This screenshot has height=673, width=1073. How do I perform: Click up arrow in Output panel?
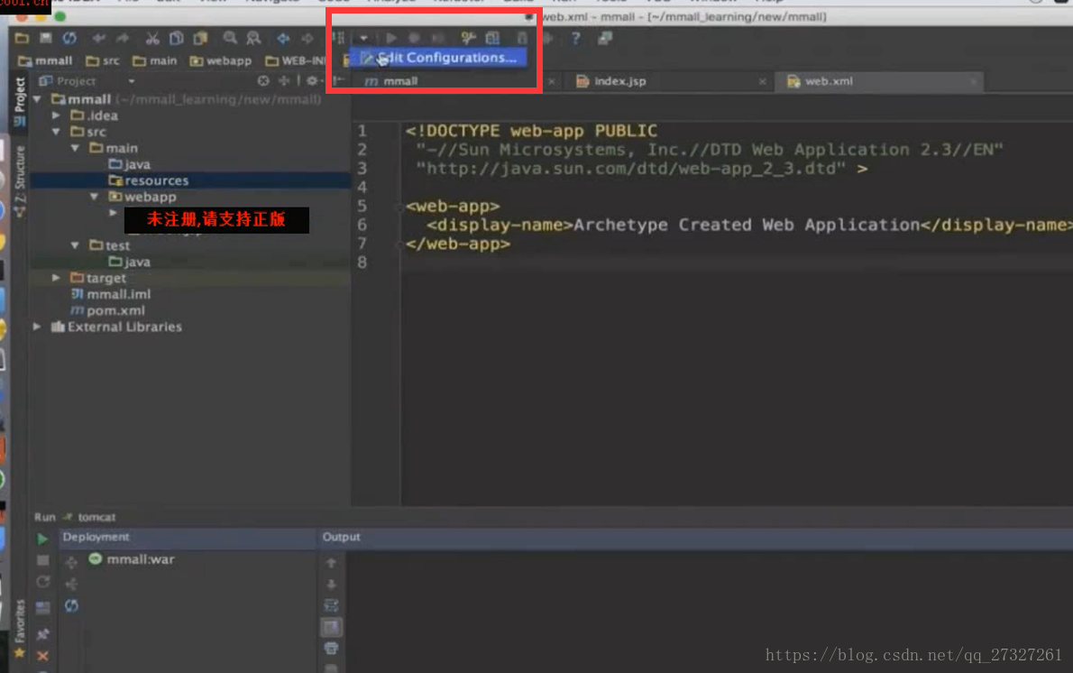pos(331,563)
